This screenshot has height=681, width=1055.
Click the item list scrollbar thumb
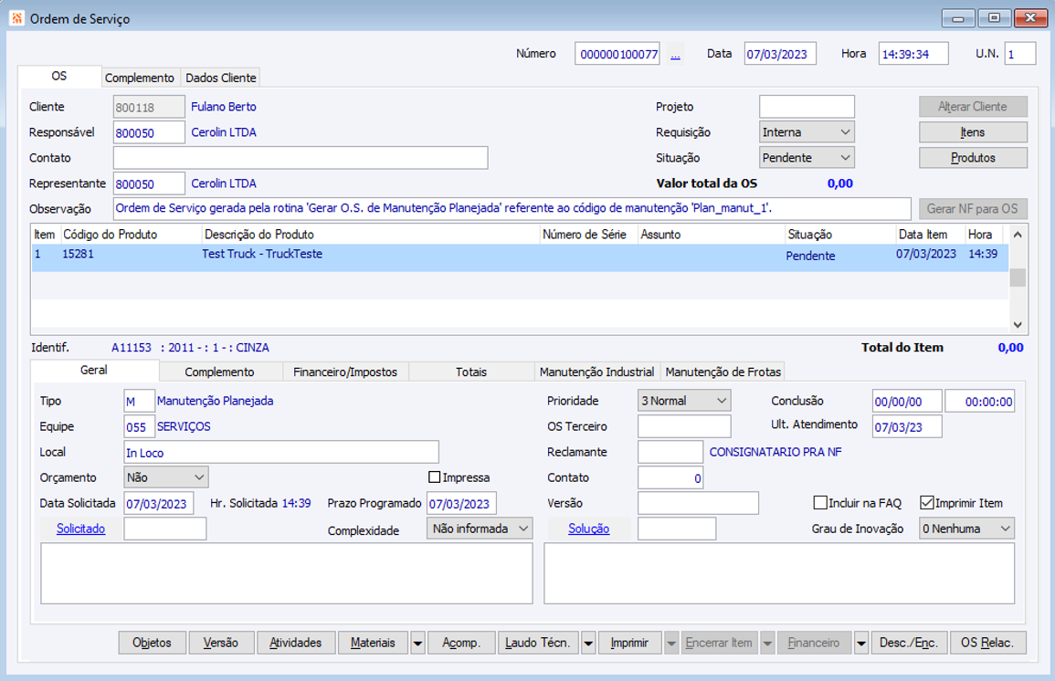1018,277
